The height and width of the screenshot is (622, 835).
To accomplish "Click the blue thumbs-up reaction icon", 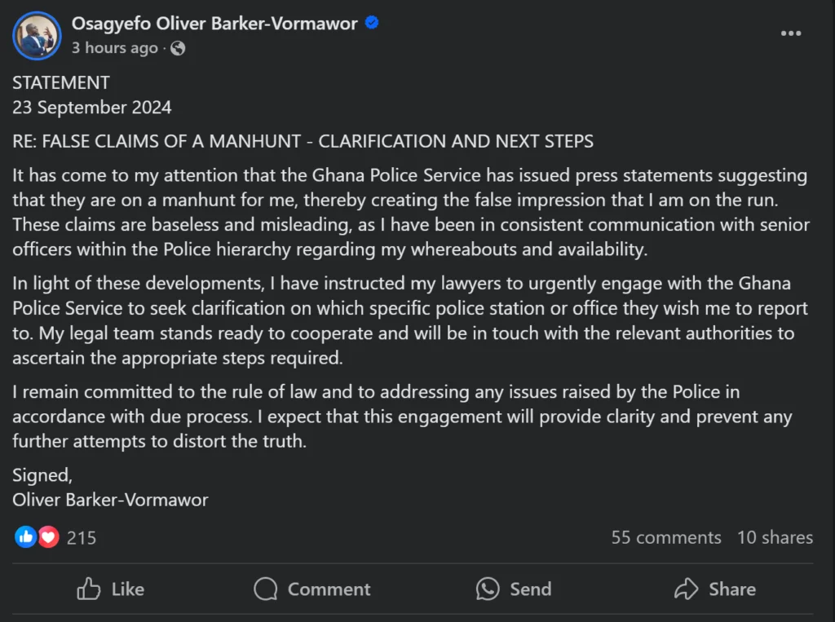I will (x=26, y=537).
